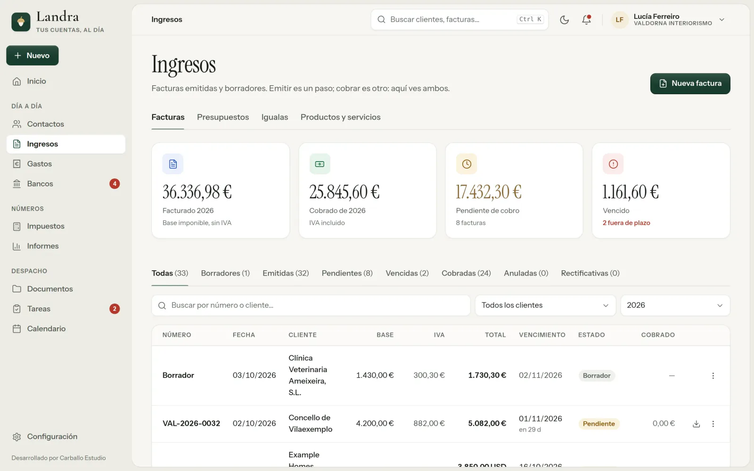Click the Cobrado de 2026 banknote icon
This screenshot has width=754, height=471.
click(x=320, y=164)
